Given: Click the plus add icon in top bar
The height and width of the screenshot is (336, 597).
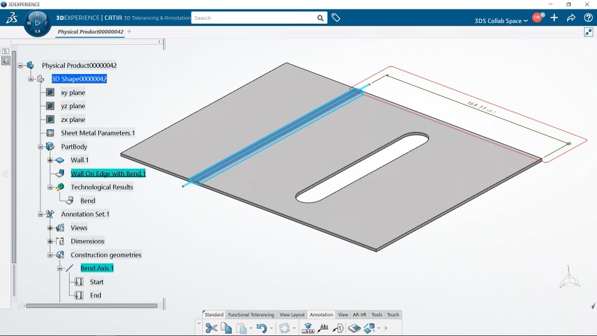Looking at the screenshot, I should pos(554,17).
